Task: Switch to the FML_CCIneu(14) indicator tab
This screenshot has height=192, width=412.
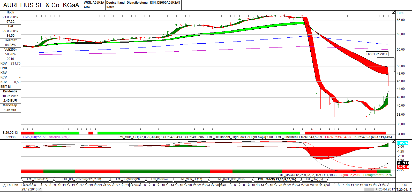Action: [38, 179]
